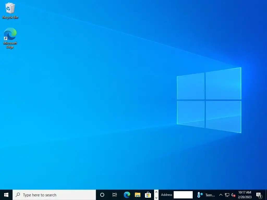Select the Microsoft Edge desktop shortcut
The width and height of the screenshot is (267, 200).
[x=10, y=38]
